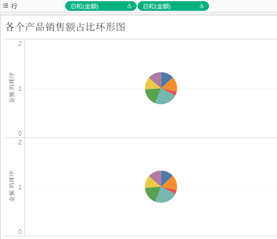The height and width of the screenshot is (239, 277).
Task: Click the upper axis tick label 2
Action: [20, 43]
